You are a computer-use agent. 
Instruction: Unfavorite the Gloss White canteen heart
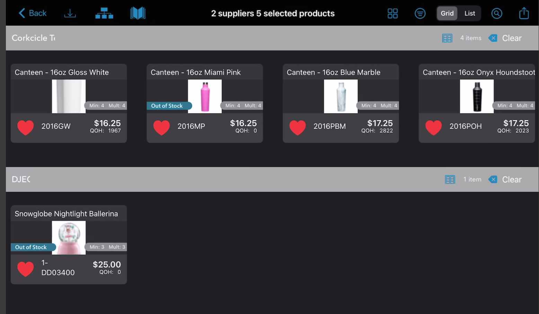coord(25,127)
